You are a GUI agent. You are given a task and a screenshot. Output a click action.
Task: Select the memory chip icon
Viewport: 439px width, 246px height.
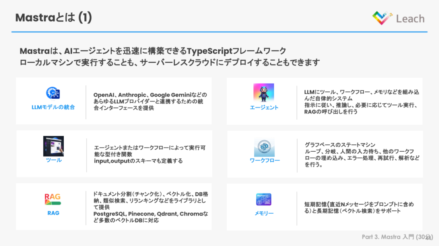(x=264, y=200)
